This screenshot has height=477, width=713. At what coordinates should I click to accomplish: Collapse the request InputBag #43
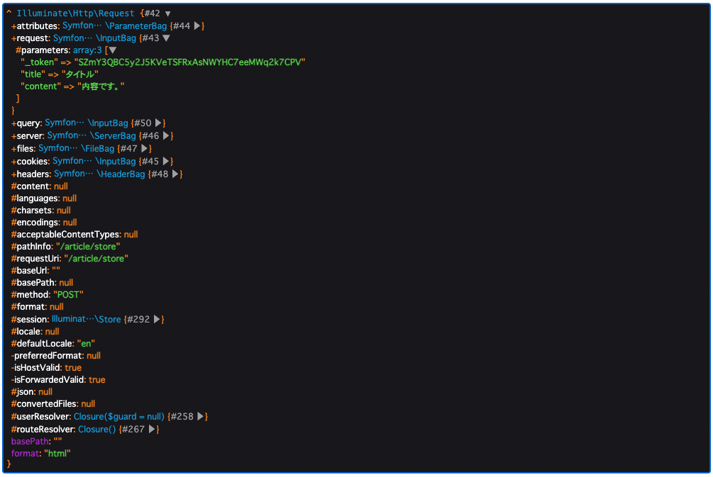[166, 38]
